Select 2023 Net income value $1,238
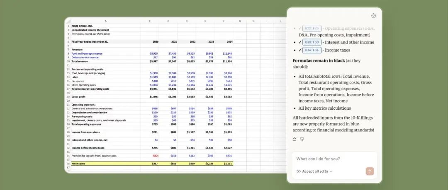 [205, 164]
